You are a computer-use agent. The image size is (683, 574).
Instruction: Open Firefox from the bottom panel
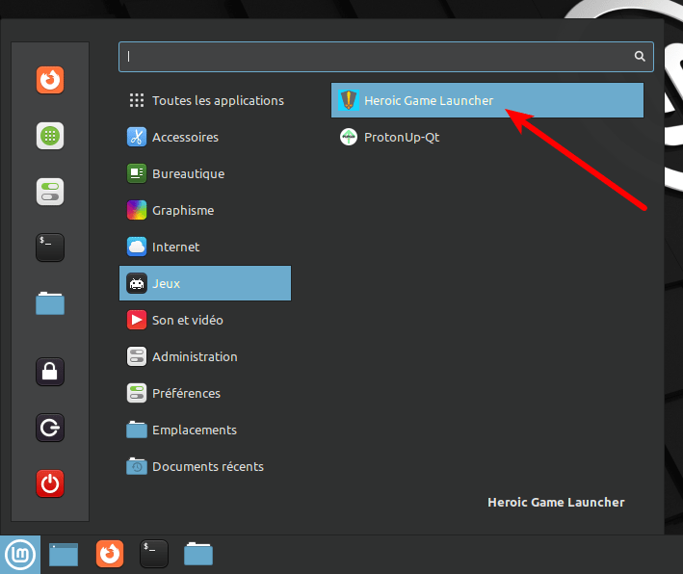(110, 554)
